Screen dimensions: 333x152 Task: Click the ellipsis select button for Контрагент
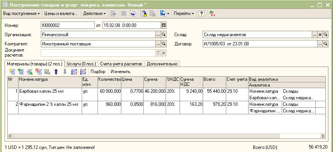click(x=158, y=43)
